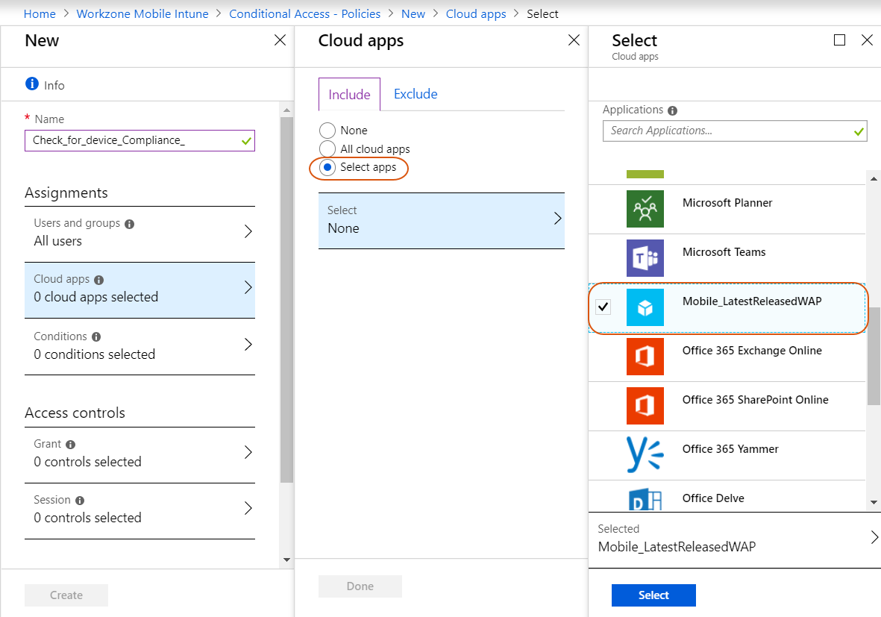This screenshot has height=617, width=881.
Task: Click the New panel scroll-up arrow
Action: coord(286,110)
